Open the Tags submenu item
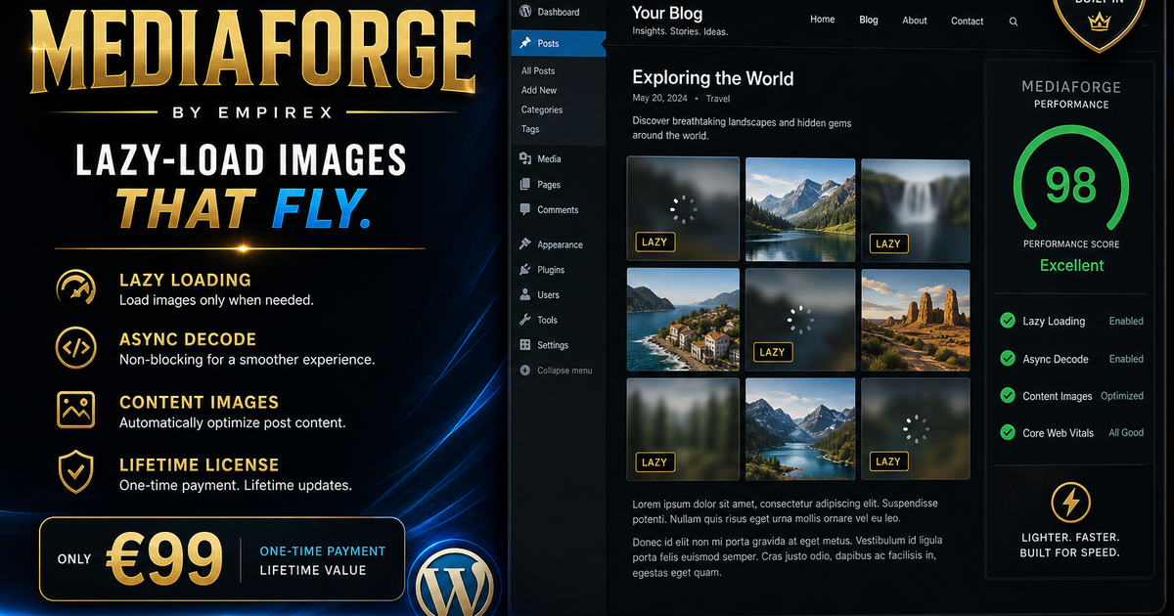Viewport: 1174px width, 616px height. tap(530, 129)
